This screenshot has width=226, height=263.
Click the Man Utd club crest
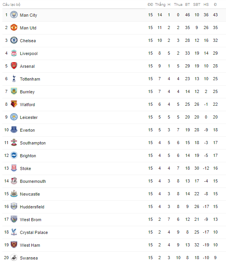point(14,28)
